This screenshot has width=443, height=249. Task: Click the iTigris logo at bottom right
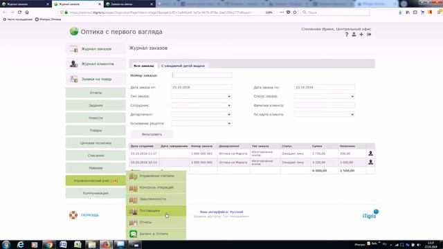tap(370, 214)
